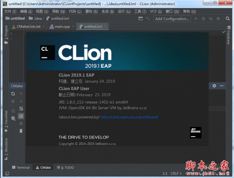
Task: Select the CMake bottom tab
Action: (43, 167)
